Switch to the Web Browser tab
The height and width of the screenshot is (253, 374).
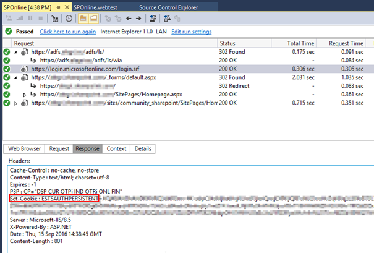tap(24, 148)
